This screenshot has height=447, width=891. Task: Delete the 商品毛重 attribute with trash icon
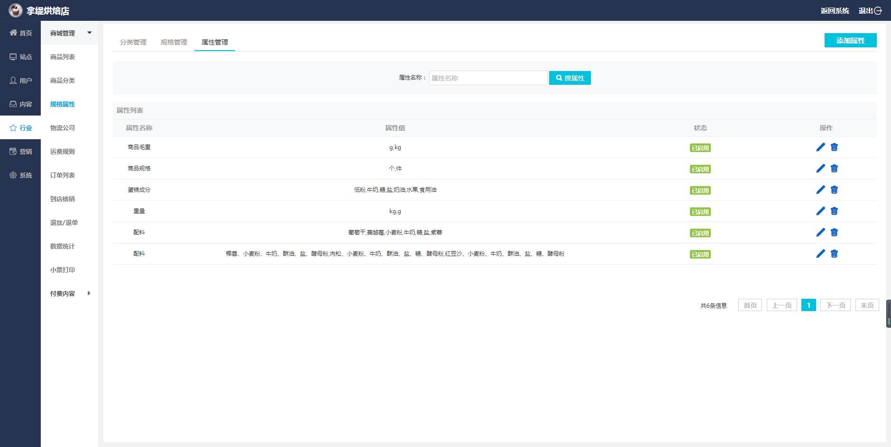click(x=834, y=147)
